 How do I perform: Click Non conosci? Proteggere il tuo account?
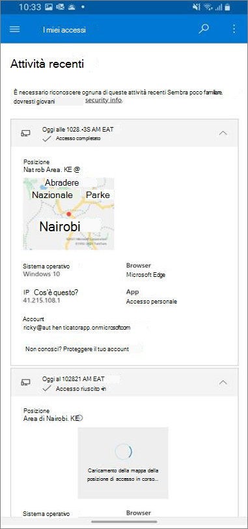tap(77, 349)
